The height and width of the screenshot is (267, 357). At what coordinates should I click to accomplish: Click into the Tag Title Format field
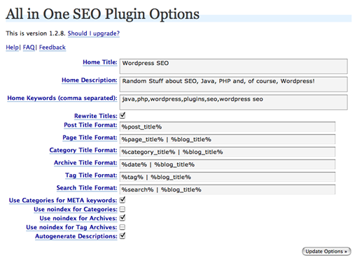point(227,177)
